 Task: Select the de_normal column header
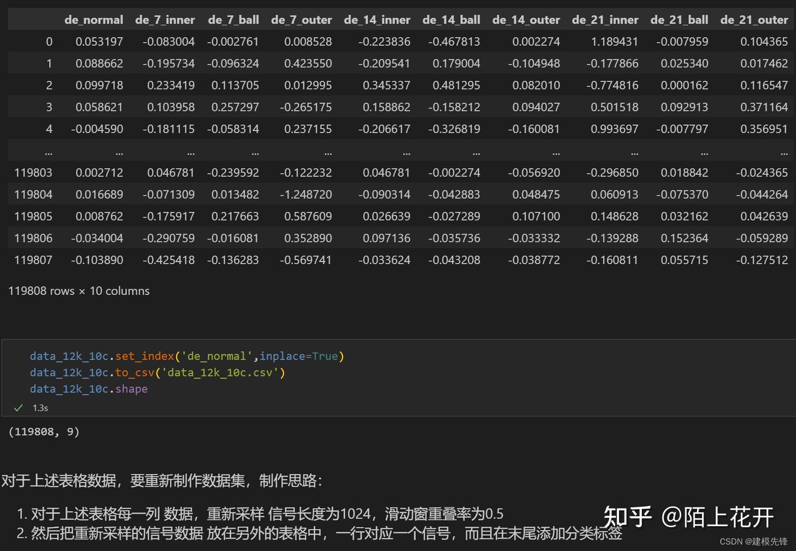point(93,19)
